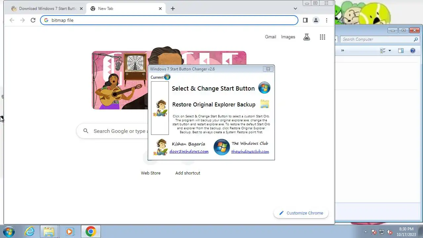Open the door2windows.com link

(189, 151)
